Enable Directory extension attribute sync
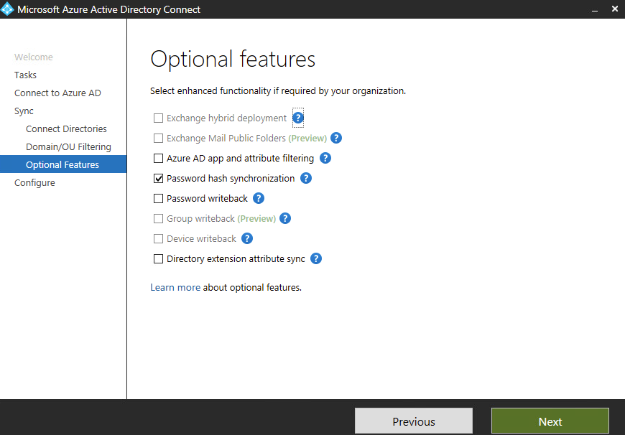Image resolution: width=625 pixels, height=435 pixels. coord(158,258)
